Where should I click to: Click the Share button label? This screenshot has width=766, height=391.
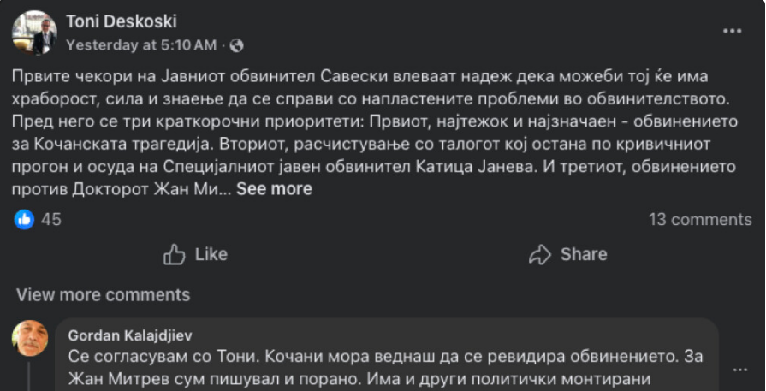pyautogui.click(x=584, y=254)
